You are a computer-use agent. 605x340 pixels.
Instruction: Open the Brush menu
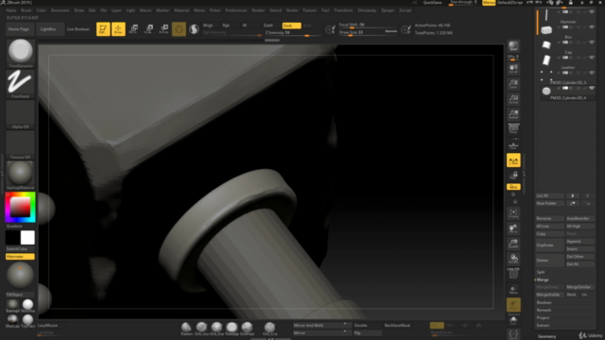tap(26, 10)
